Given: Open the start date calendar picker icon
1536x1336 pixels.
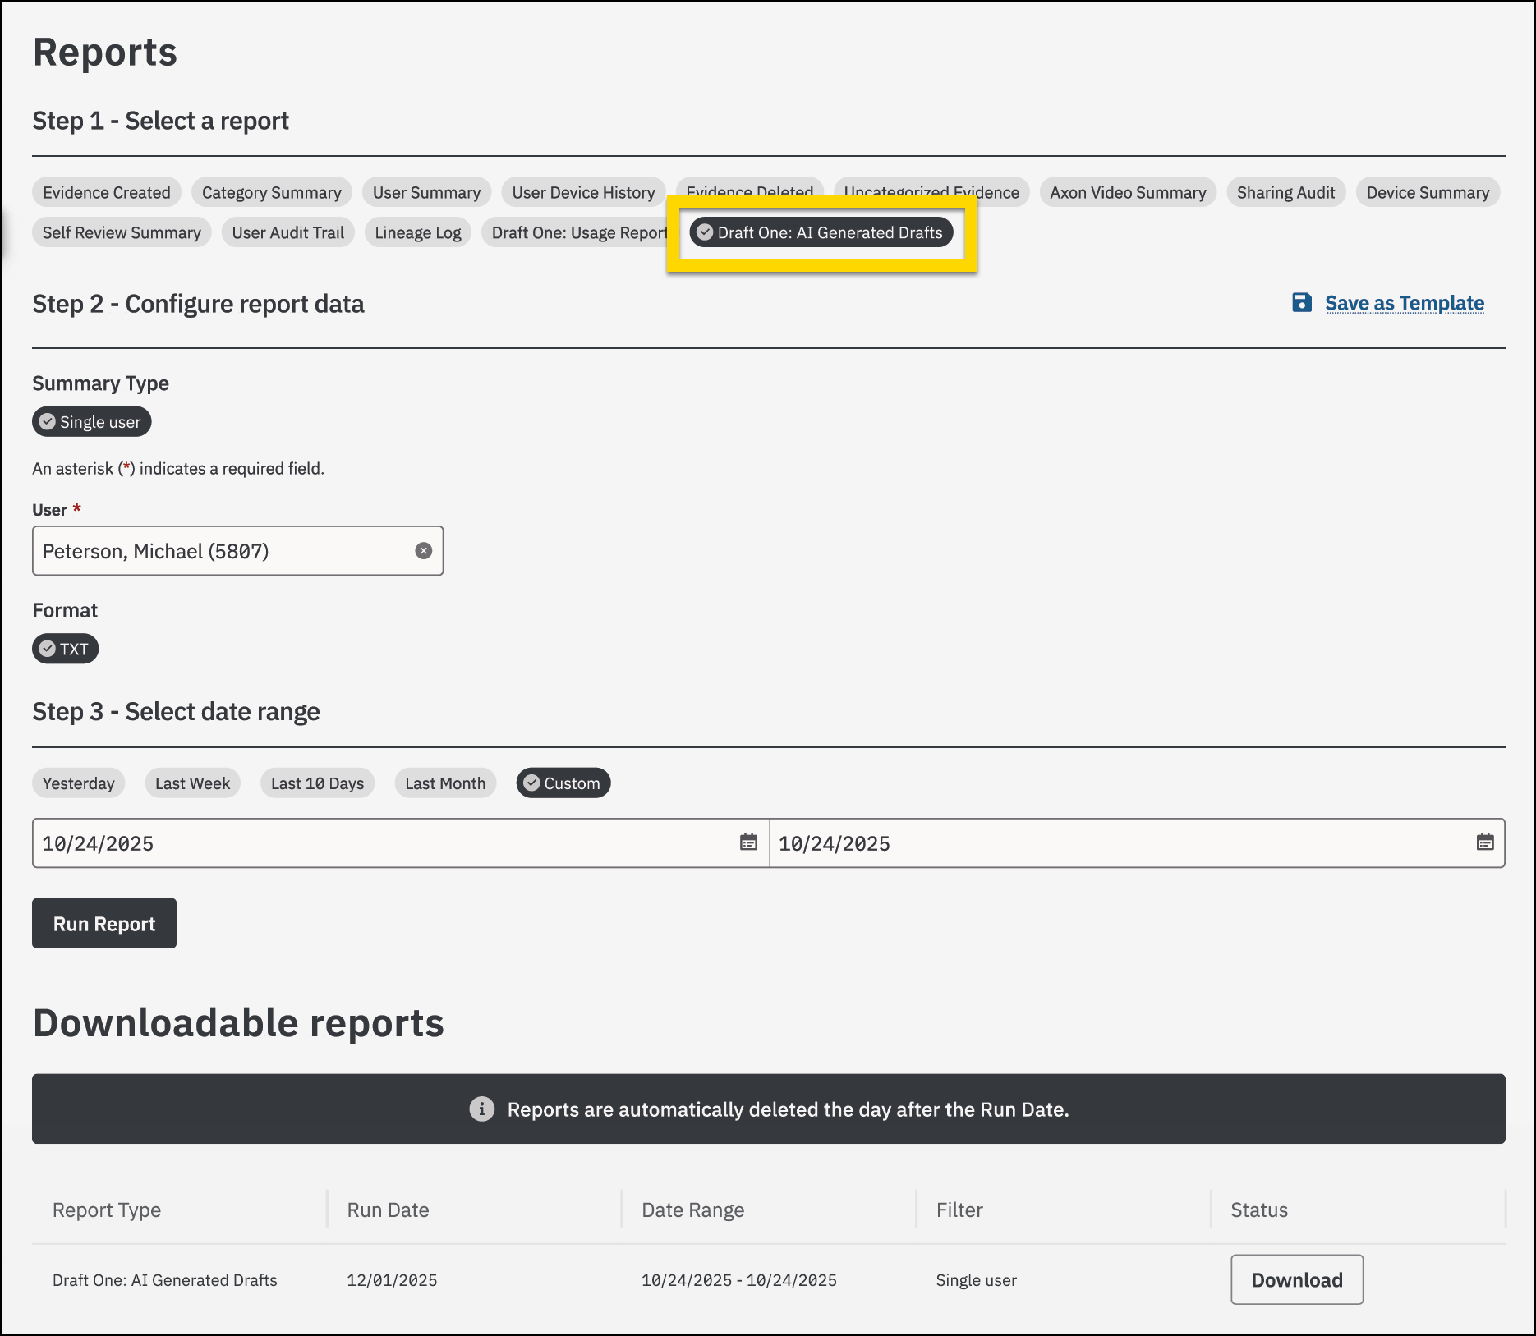Looking at the screenshot, I should [748, 842].
